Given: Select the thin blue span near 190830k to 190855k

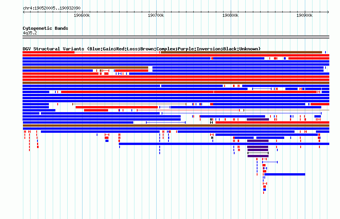Looking at the screenshot, I should 262,89.
